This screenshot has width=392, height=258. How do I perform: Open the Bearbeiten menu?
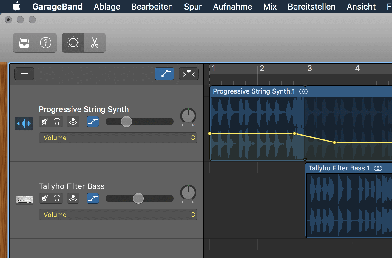pyautogui.click(x=152, y=7)
